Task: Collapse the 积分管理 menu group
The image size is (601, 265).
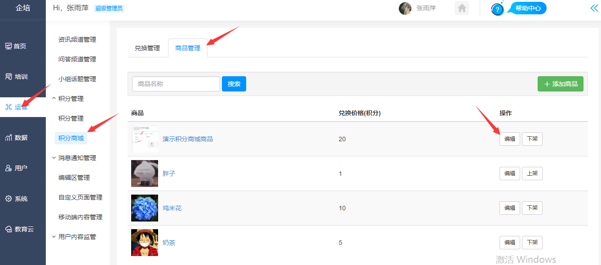Action: click(71, 99)
